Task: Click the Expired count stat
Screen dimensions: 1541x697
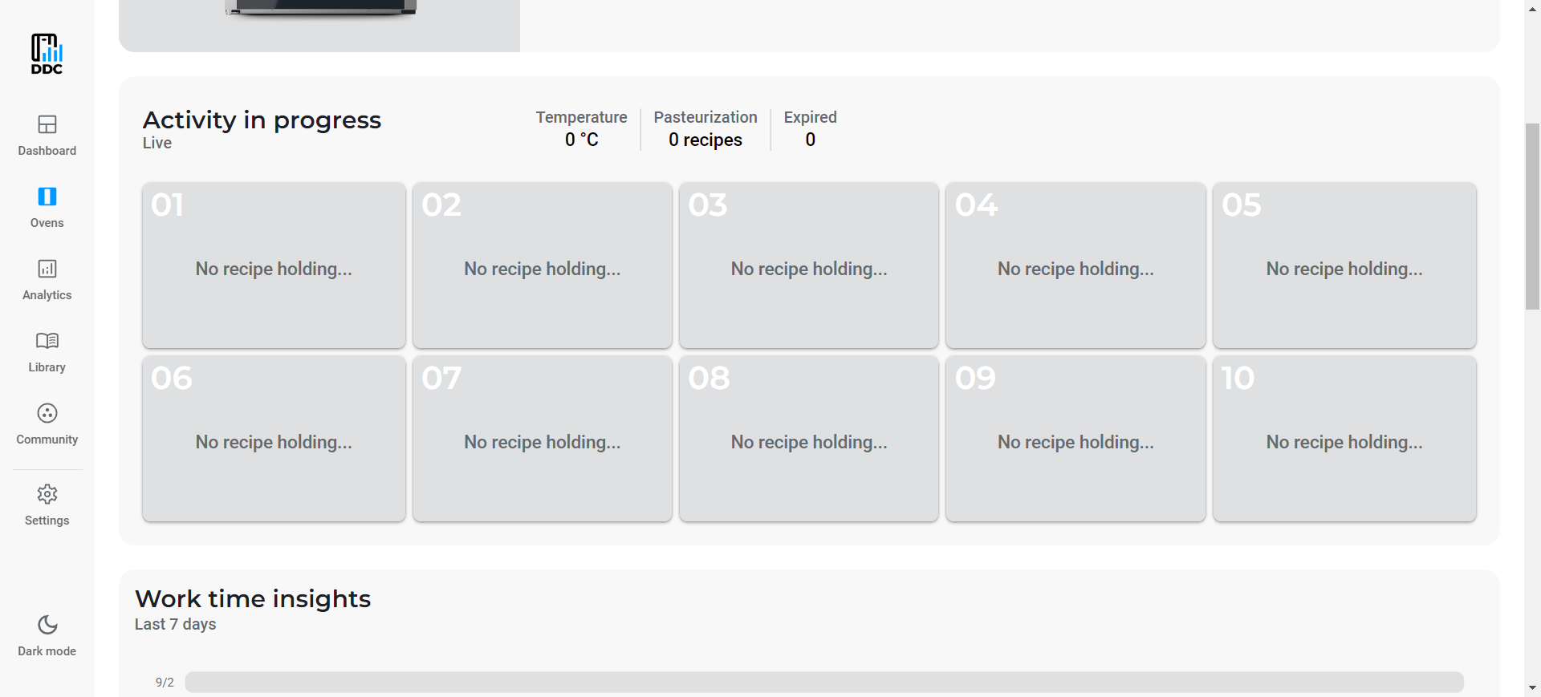Action: pyautogui.click(x=810, y=129)
